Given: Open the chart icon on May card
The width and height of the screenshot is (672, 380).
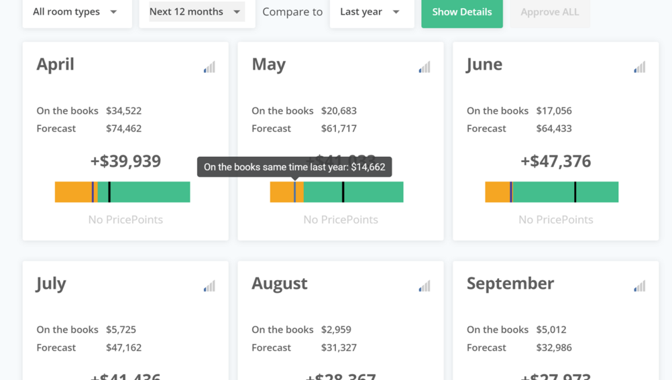Looking at the screenshot, I should pos(425,67).
